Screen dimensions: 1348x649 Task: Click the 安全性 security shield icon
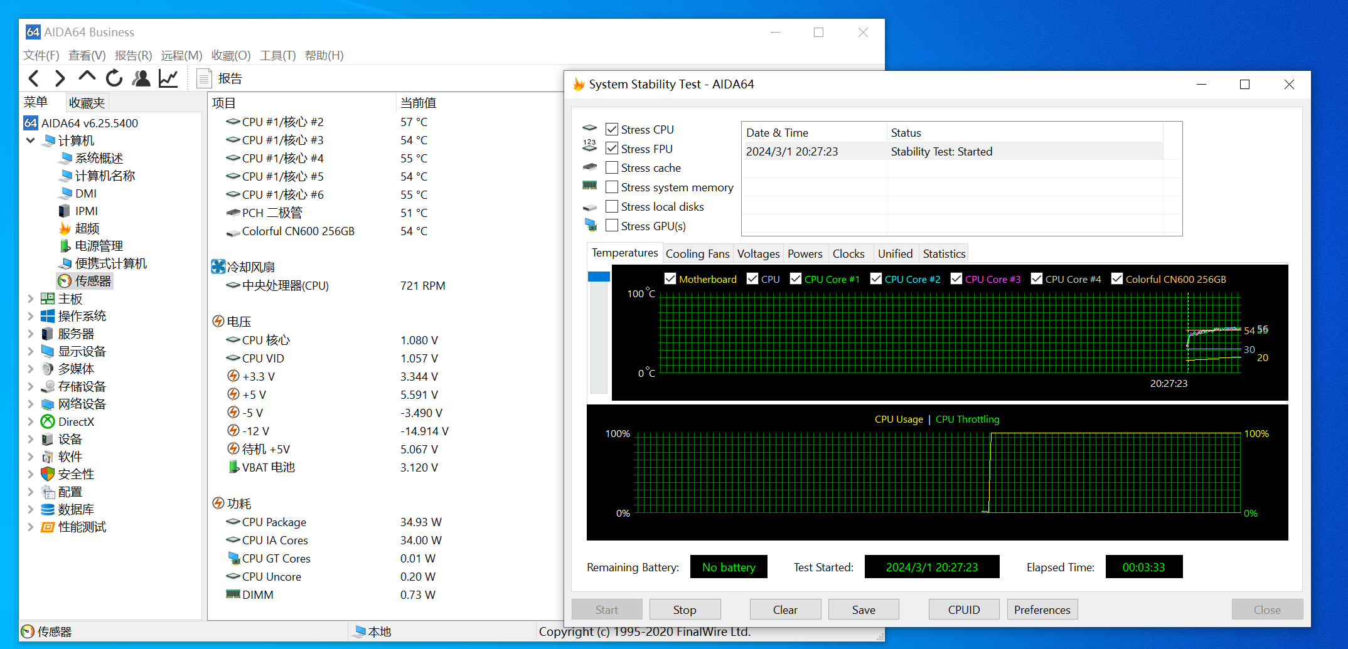pos(48,474)
